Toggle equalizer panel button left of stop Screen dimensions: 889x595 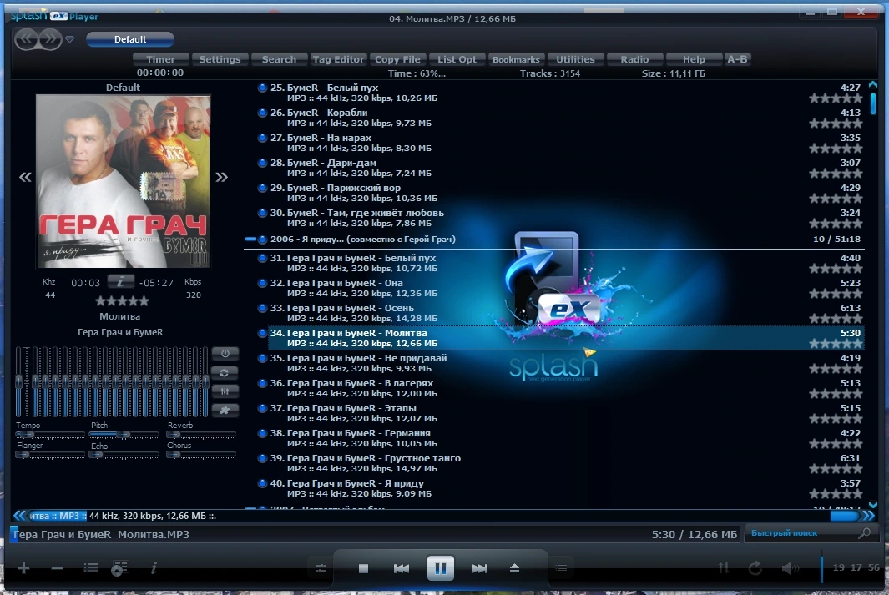coord(321,568)
